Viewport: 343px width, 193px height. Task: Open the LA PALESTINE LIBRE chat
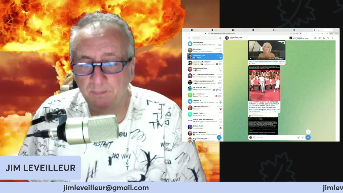coord(205,82)
